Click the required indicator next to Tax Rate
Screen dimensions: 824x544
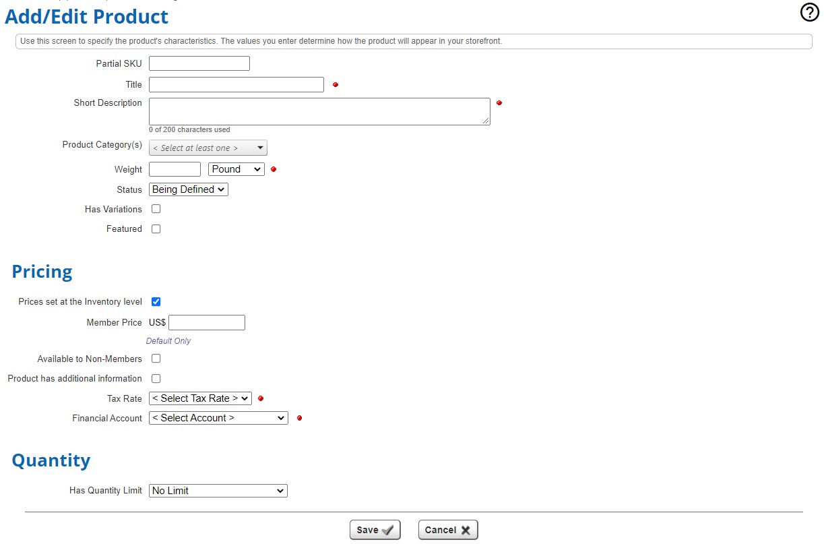[260, 398]
